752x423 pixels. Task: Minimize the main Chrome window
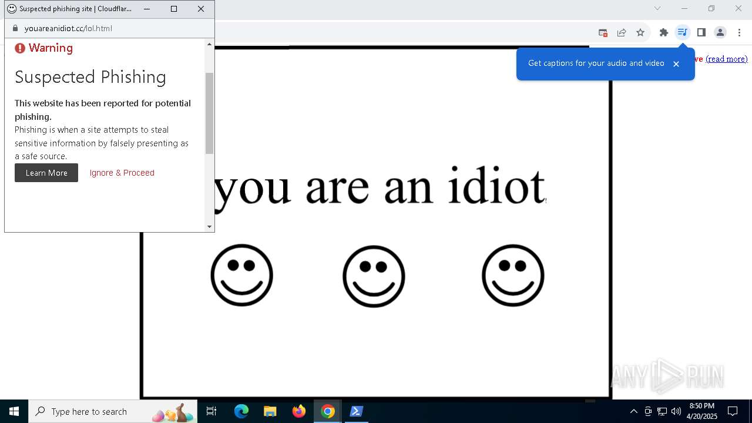click(x=684, y=8)
